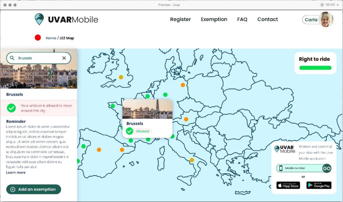Click Carla's avatar photo
This screenshot has width=343, height=202.
[326, 19]
